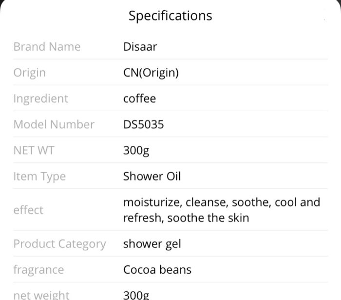Click the moisturize, cleanse, soothe description
The height and width of the screenshot is (300, 341).
[x=222, y=210]
